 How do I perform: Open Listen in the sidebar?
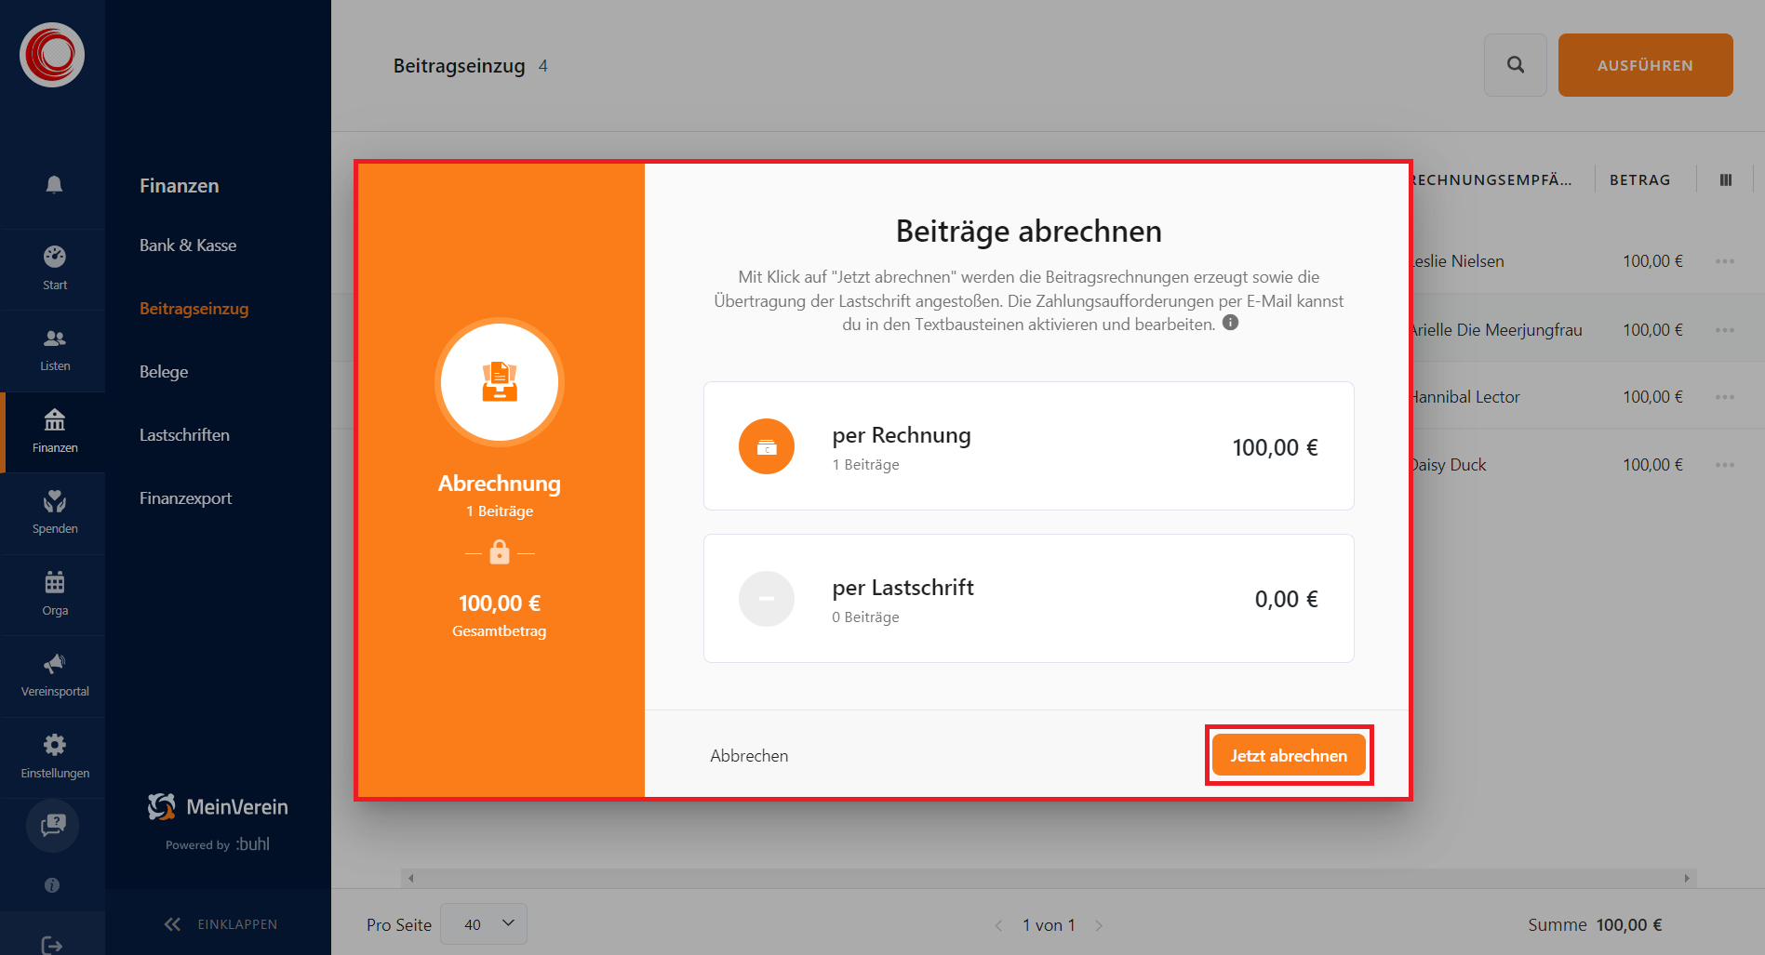click(54, 351)
